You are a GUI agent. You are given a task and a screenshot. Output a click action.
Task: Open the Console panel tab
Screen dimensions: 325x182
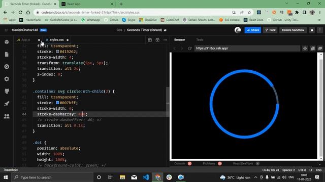(180, 163)
